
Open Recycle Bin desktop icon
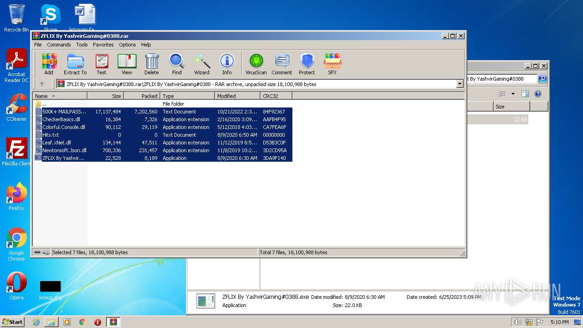pos(16,18)
